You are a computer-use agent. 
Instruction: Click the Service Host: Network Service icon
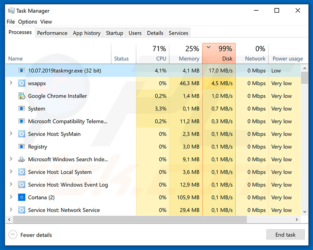[x=21, y=210]
